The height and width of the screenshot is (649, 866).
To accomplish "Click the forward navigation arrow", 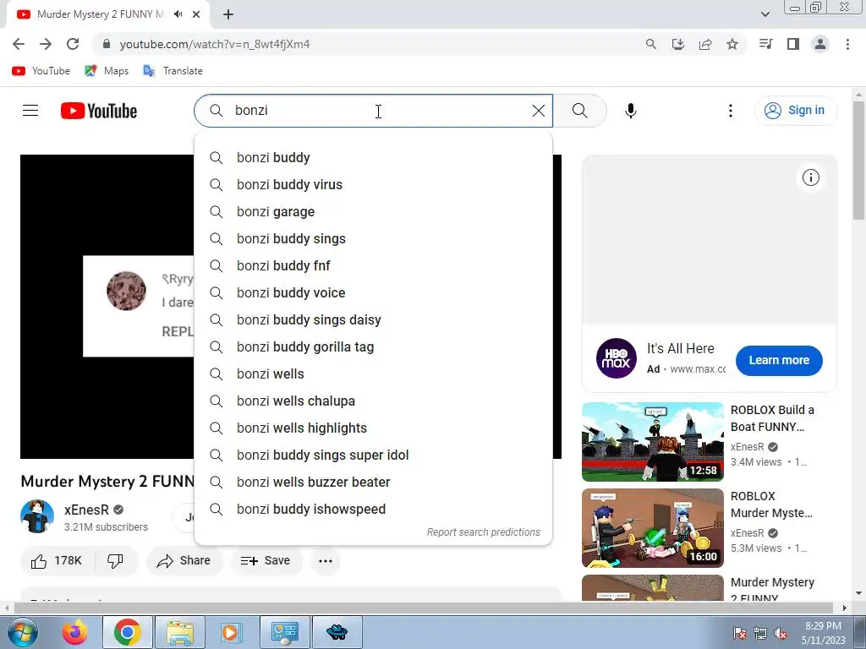I will click(46, 44).
